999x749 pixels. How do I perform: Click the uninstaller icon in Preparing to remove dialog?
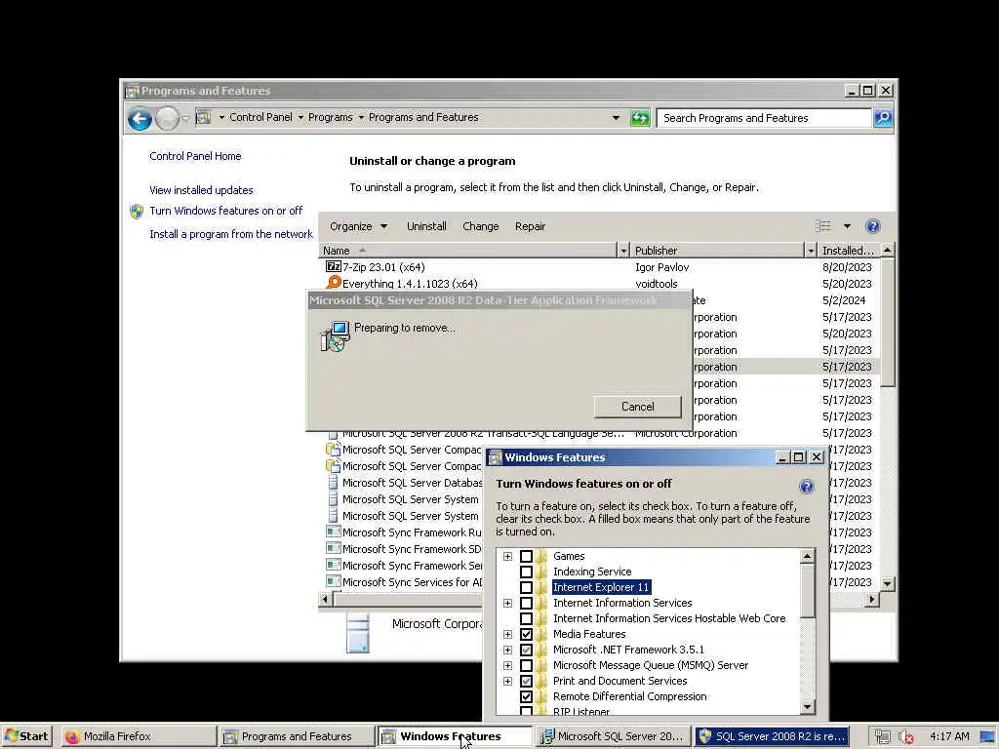tap(336, 336)
